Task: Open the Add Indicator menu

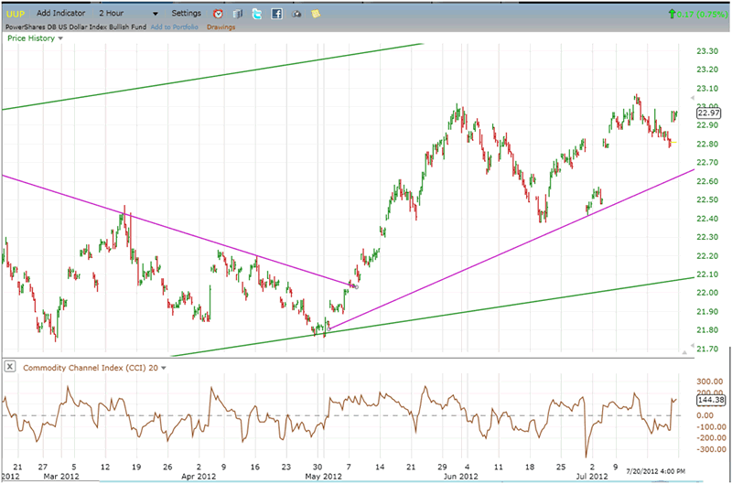Action: 62,14
